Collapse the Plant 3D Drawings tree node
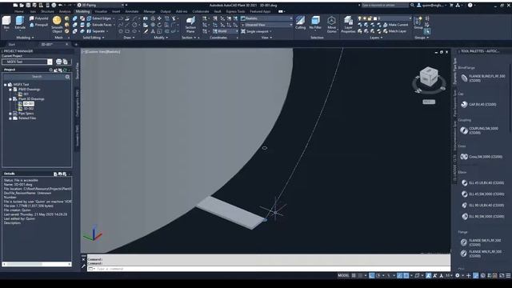The width and height of the screenshot is (512, 288). coord(10,99)
